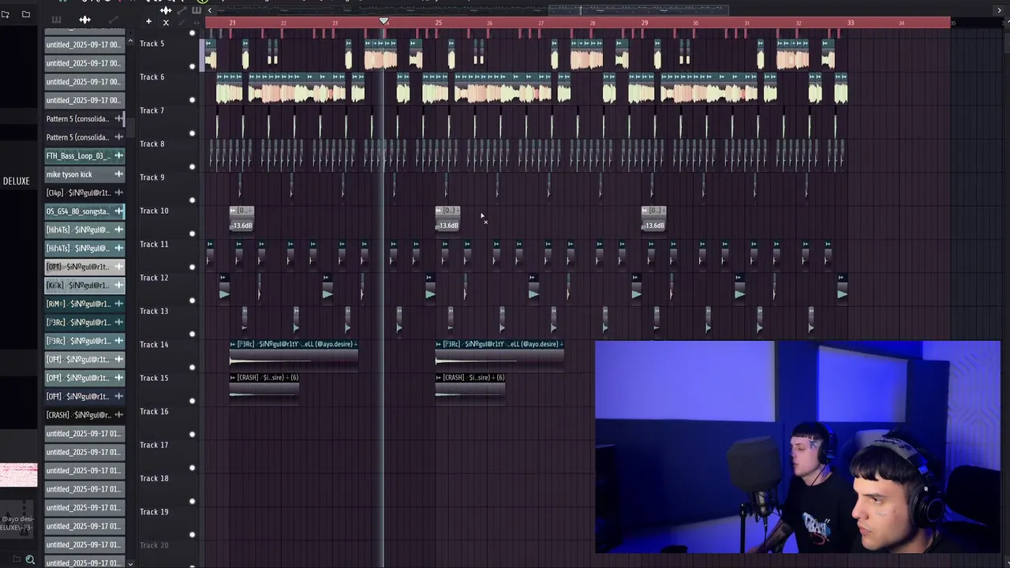Open menu arrow of Track 10 automation clip at bar 29
Viewport: 1010px width, 568px height.
[645, 211]
